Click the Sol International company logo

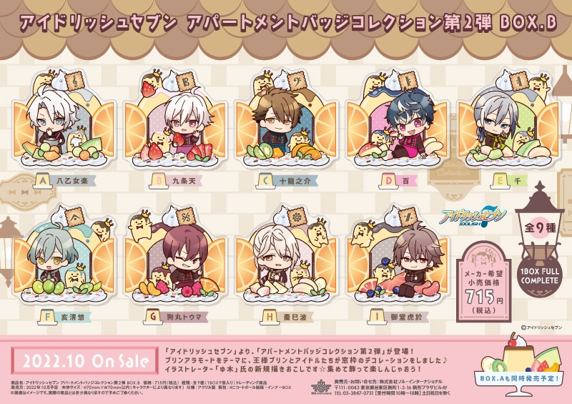pyautogui.click(x=321, y=388)
